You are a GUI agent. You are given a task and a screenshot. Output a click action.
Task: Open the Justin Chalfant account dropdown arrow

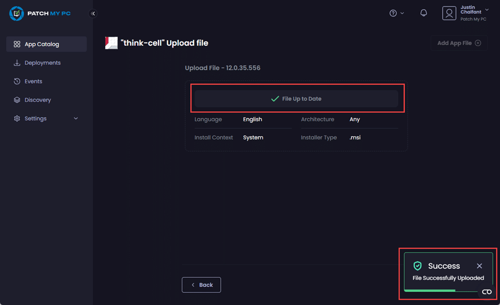487,10
